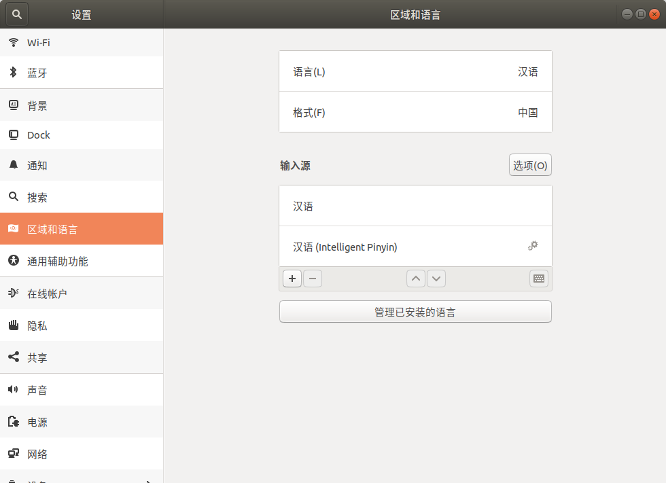
Task: Open the 隐私 settings panel
Action: [82, 325]
